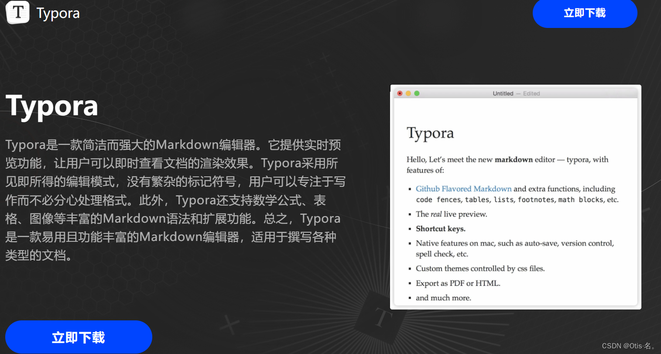This screenshot has width=661, height=354.
Task: Click the yellow minimize dot in Untitled window
Action: tap(408, 93)
